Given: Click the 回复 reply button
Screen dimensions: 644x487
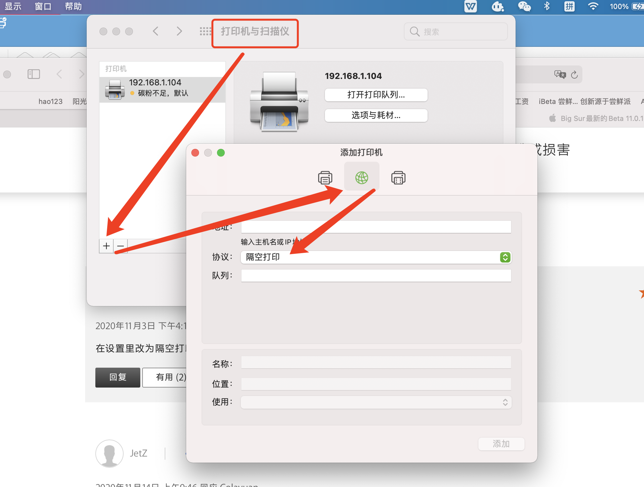Looking at the screenshot, I should pos(117,377).
